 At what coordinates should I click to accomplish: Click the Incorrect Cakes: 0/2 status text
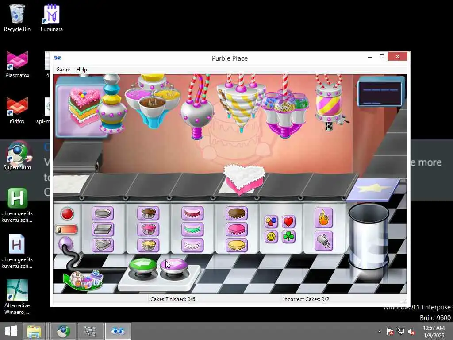(x=306, y=299)
